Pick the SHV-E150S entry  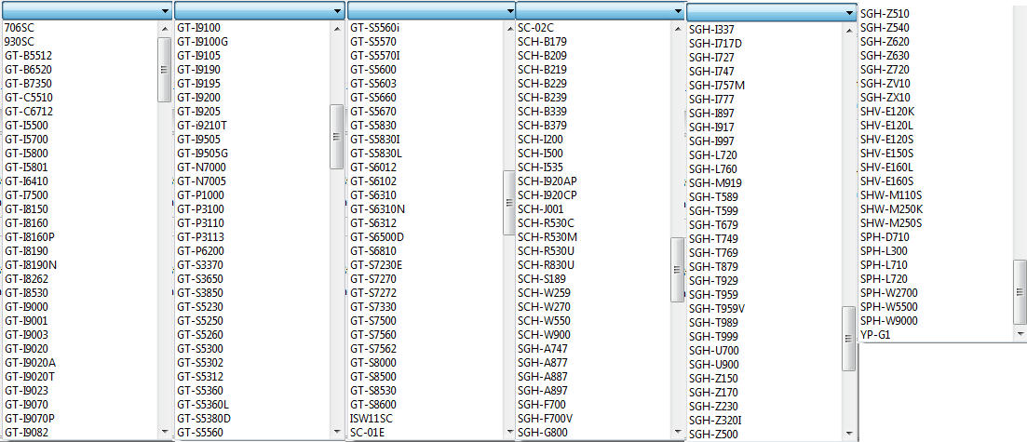[886, 153]
